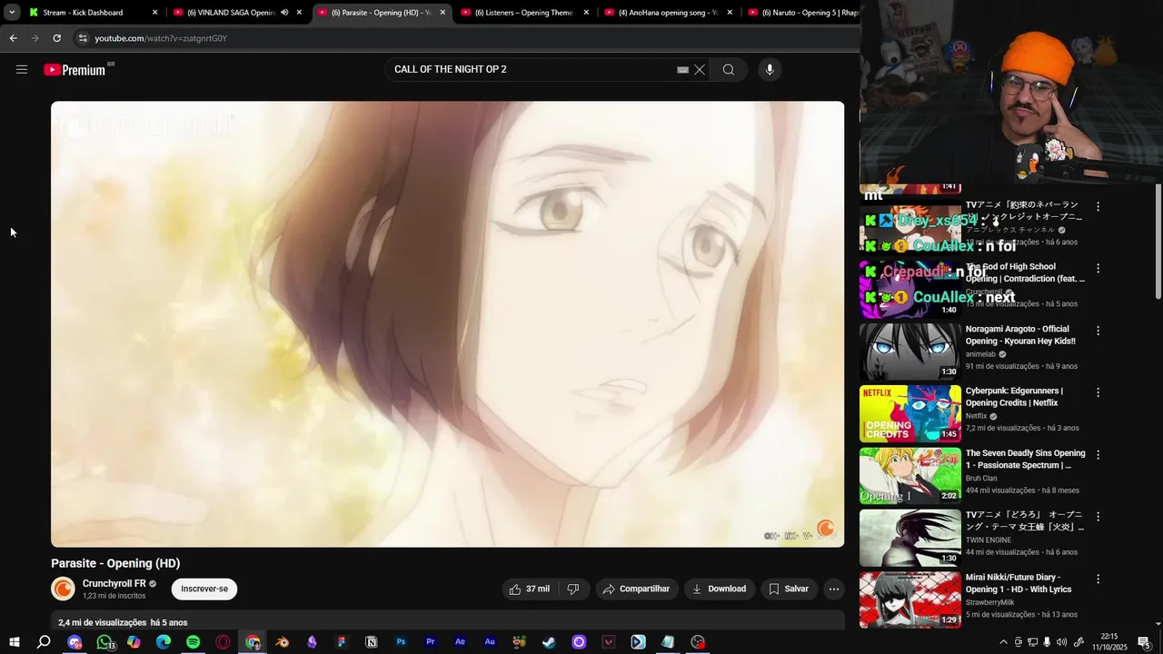Close the Parasite - Opening tab
This screenshot has width=1163, height=654.
(x=442, y=13)
